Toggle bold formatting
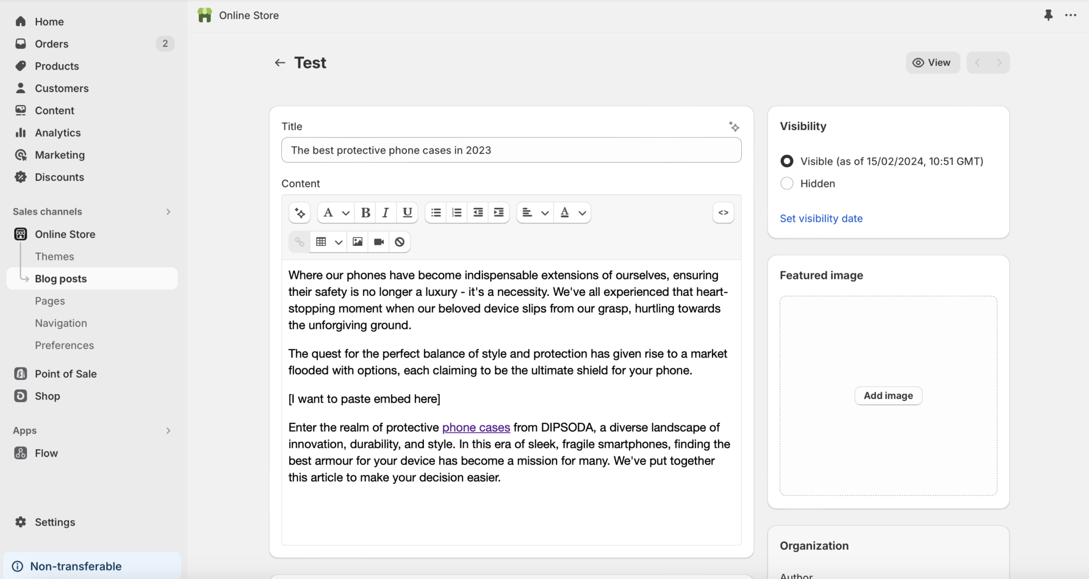Viewport: 1089px width, 579px height. pos(365,212)
